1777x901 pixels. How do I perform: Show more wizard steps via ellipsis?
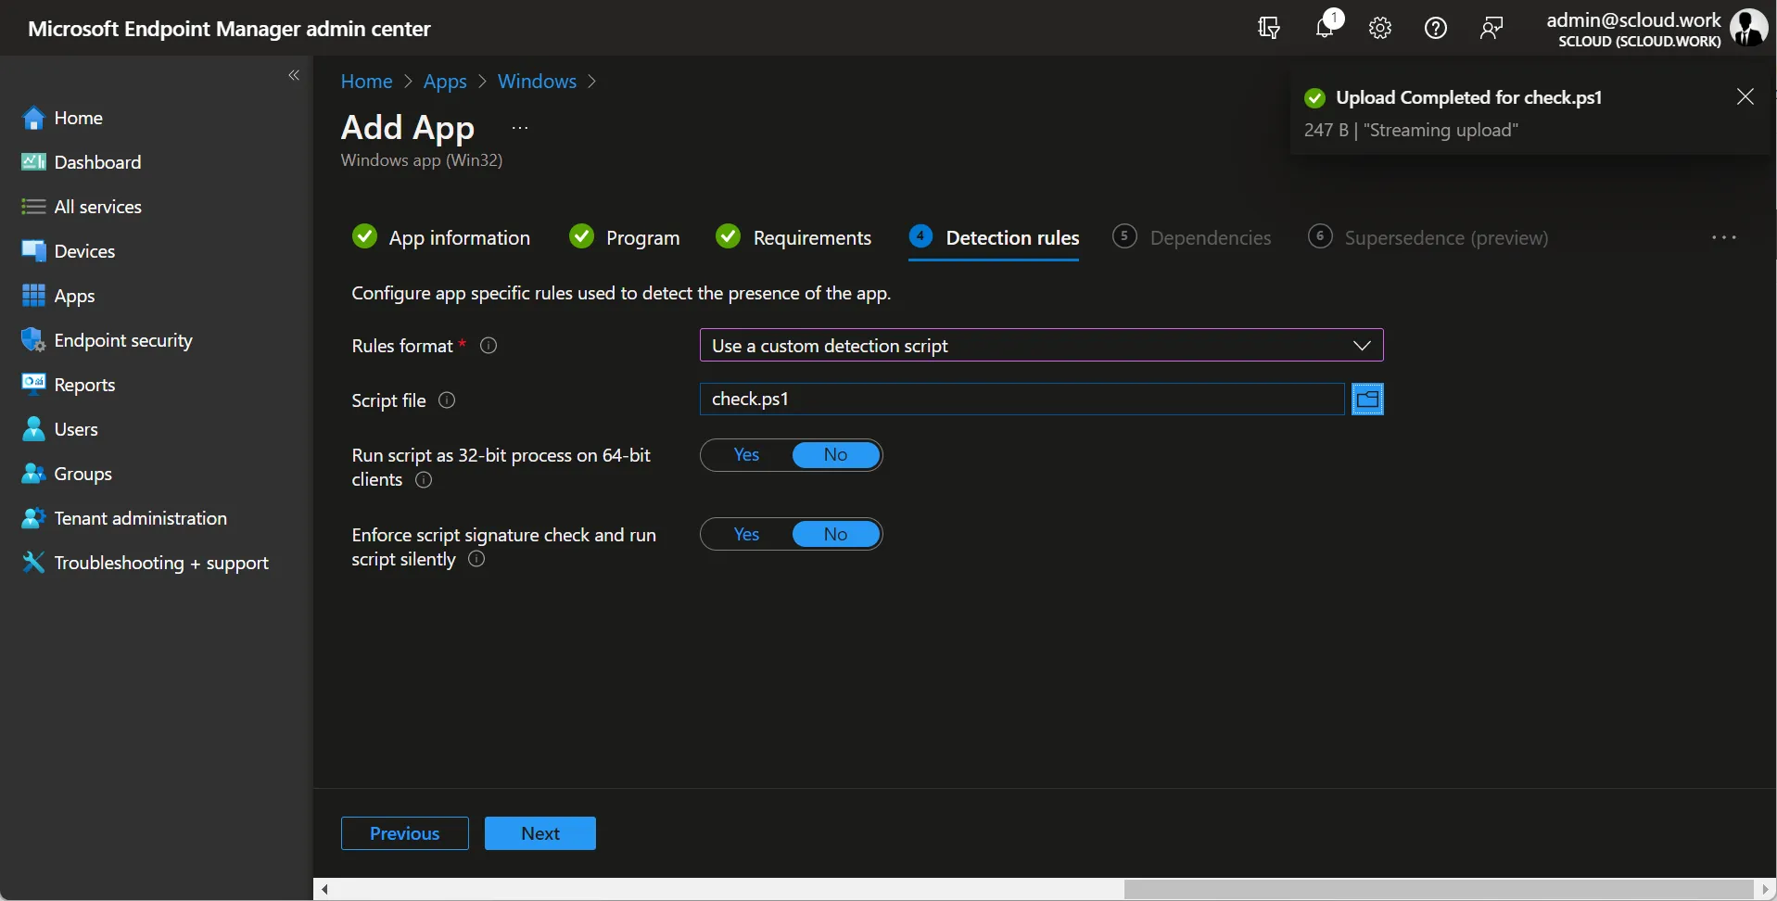coord(1724,238)
